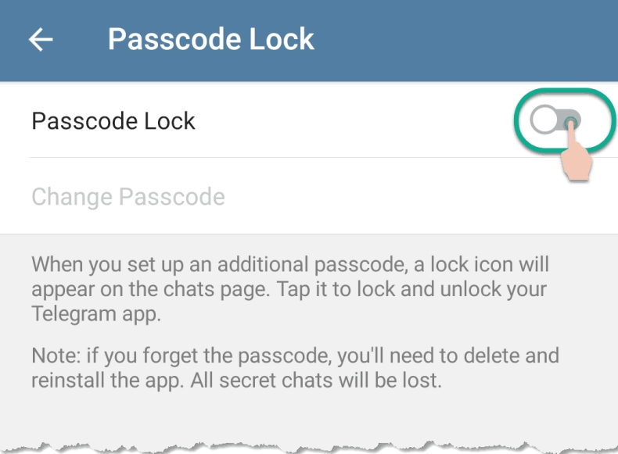The width and height of the screenshot is (618, 454).
Task: Go back using the left arrow icon
Action: (x=41, y=40)
